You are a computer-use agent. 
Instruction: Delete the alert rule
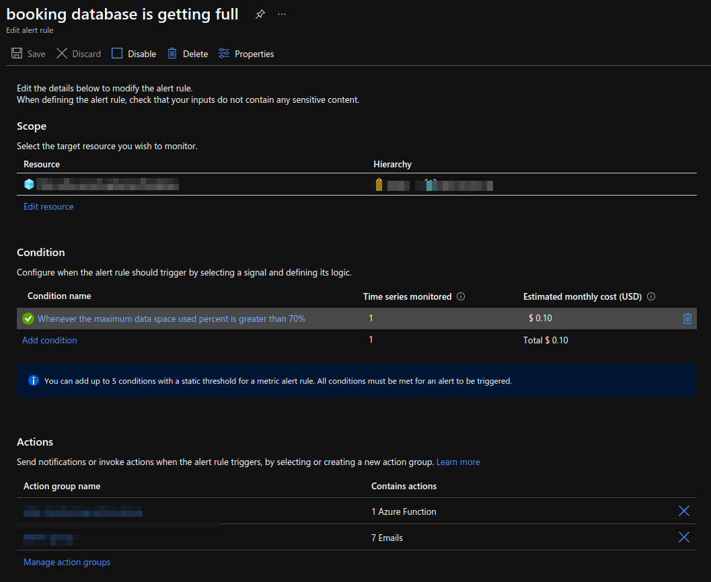187,53
